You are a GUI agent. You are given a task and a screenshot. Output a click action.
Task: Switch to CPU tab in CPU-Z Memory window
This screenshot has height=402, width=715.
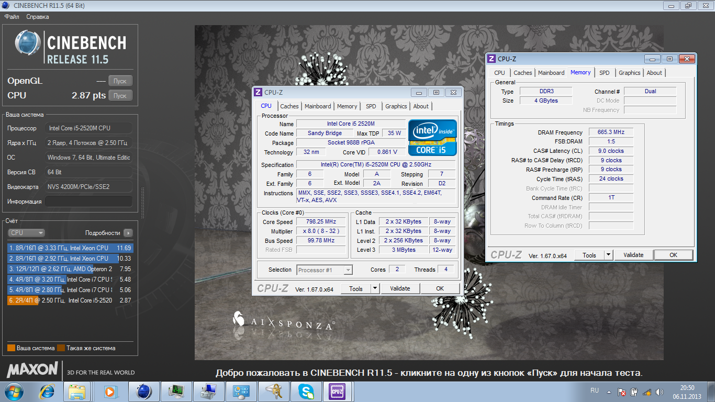500,73
